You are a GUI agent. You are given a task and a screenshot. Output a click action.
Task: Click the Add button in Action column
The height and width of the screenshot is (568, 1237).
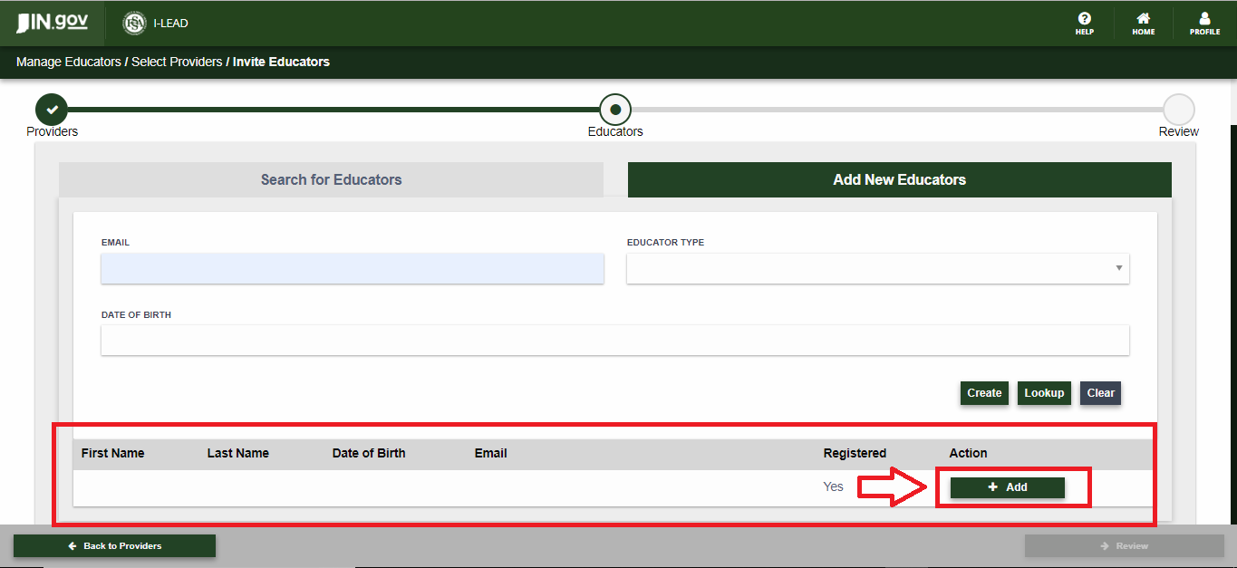1007,487
